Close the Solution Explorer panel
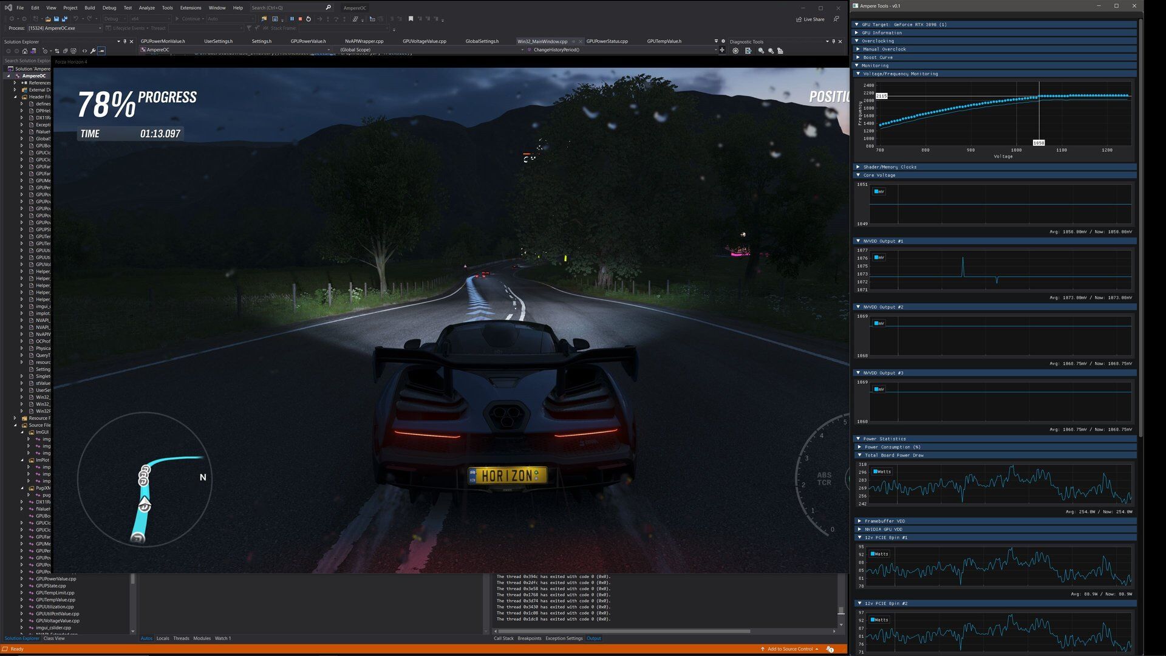Screen dimensions: 1166x656 131,41
